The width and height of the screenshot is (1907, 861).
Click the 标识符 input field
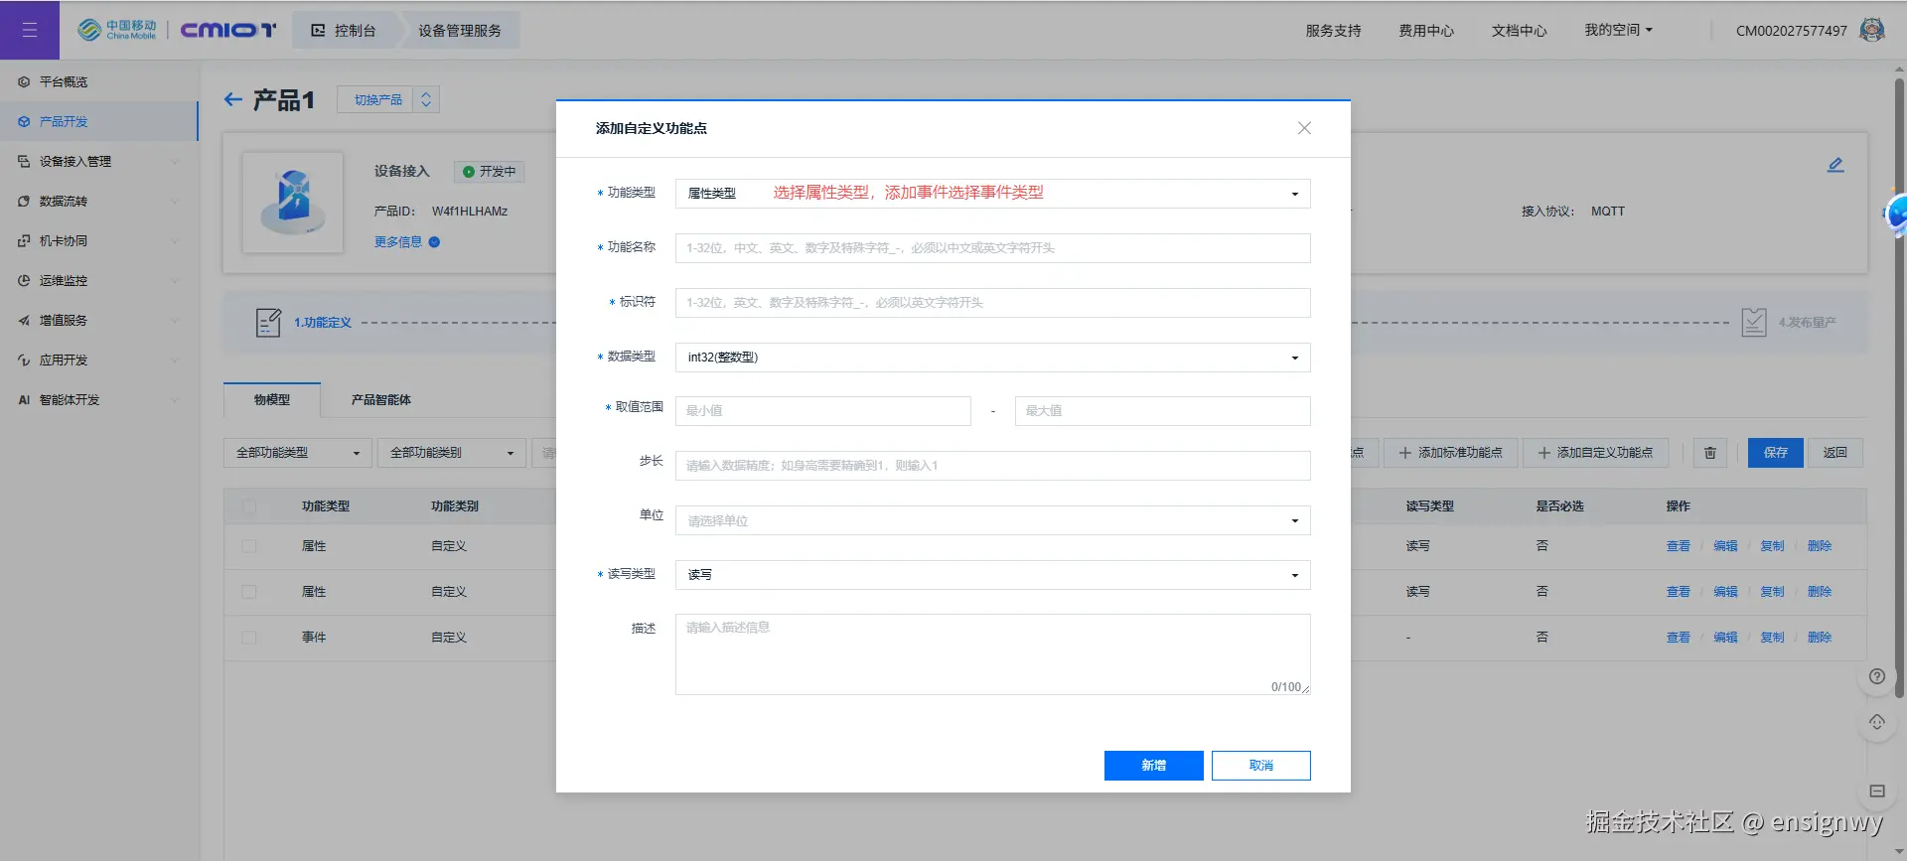(992, 303)
